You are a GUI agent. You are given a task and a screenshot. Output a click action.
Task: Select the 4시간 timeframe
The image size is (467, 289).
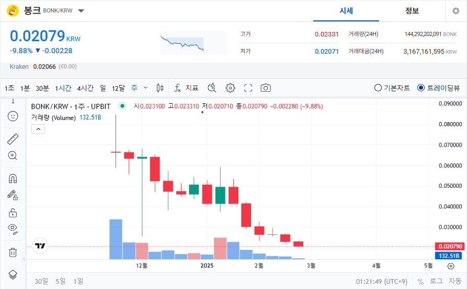pos(85,88)
